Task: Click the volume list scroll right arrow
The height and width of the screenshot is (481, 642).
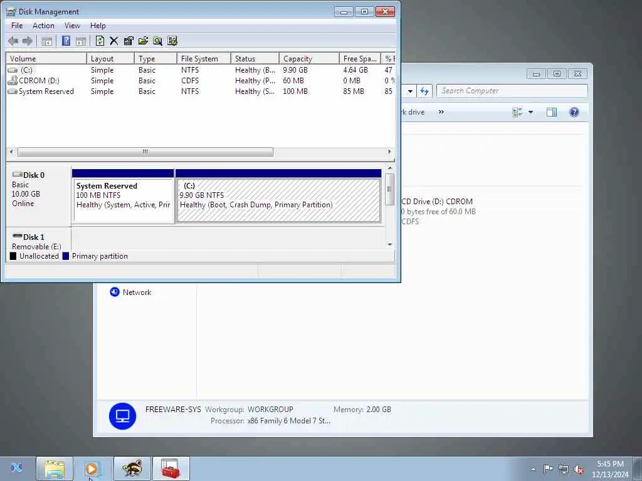Action: click(389, 152)
